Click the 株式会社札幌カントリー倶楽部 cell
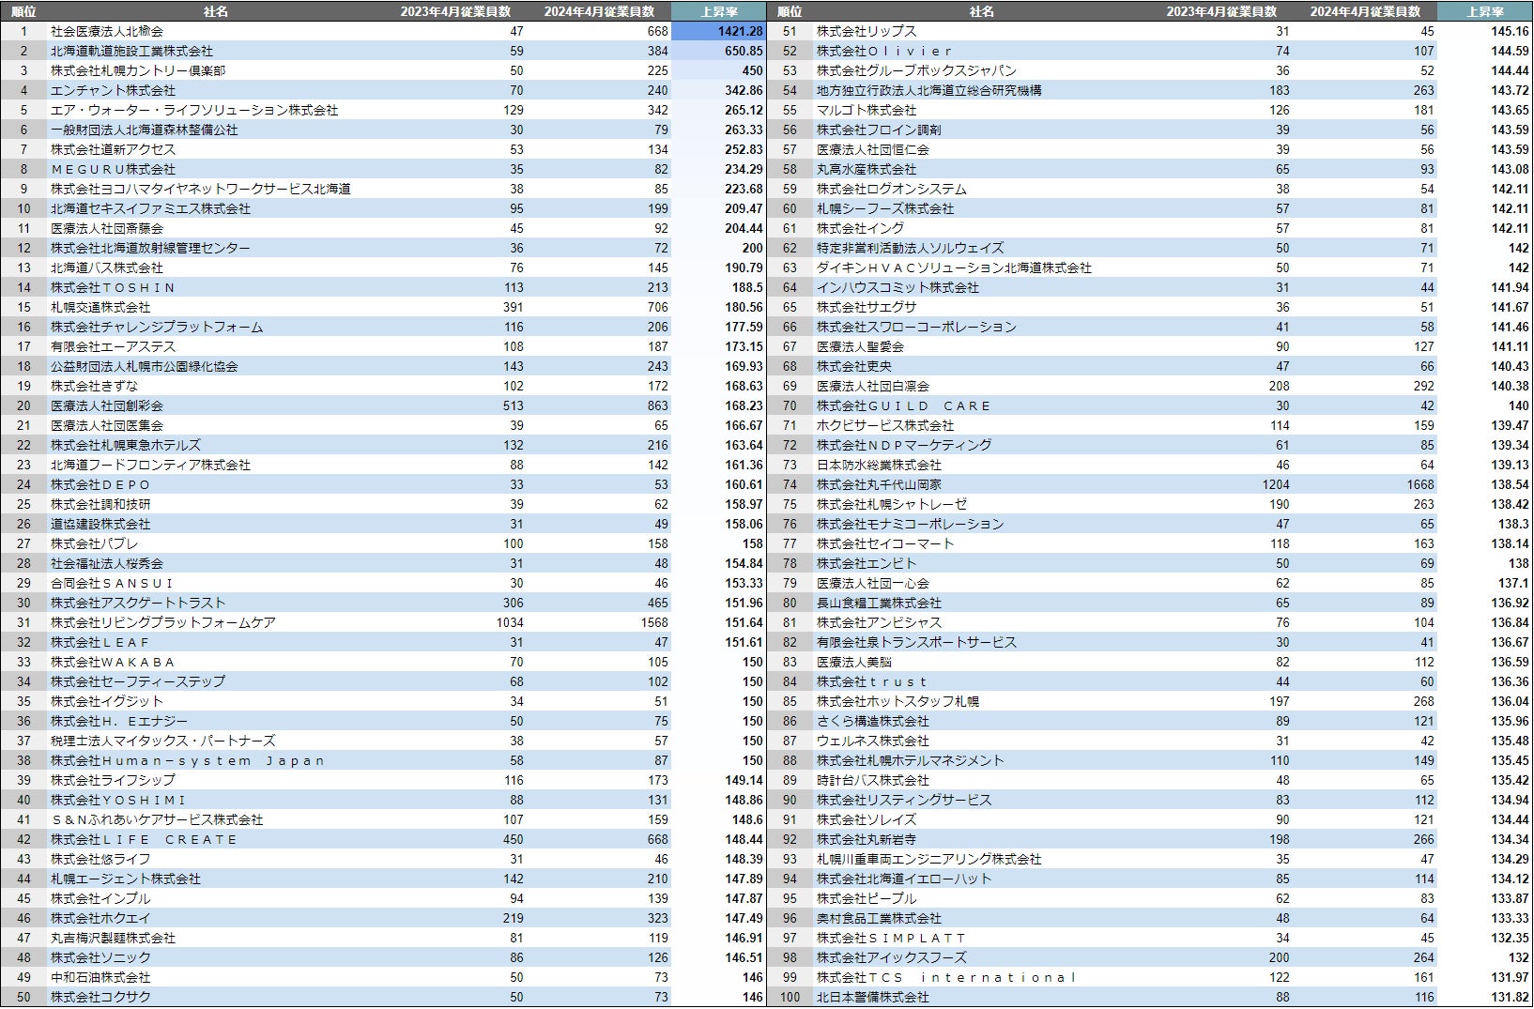The height and width of the screenshot is (1009, 1534). tap(138, 70)
